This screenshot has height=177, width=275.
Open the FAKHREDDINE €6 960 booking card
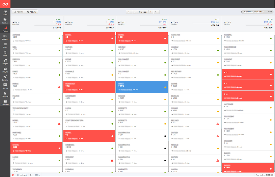click(x=248, y=50)
